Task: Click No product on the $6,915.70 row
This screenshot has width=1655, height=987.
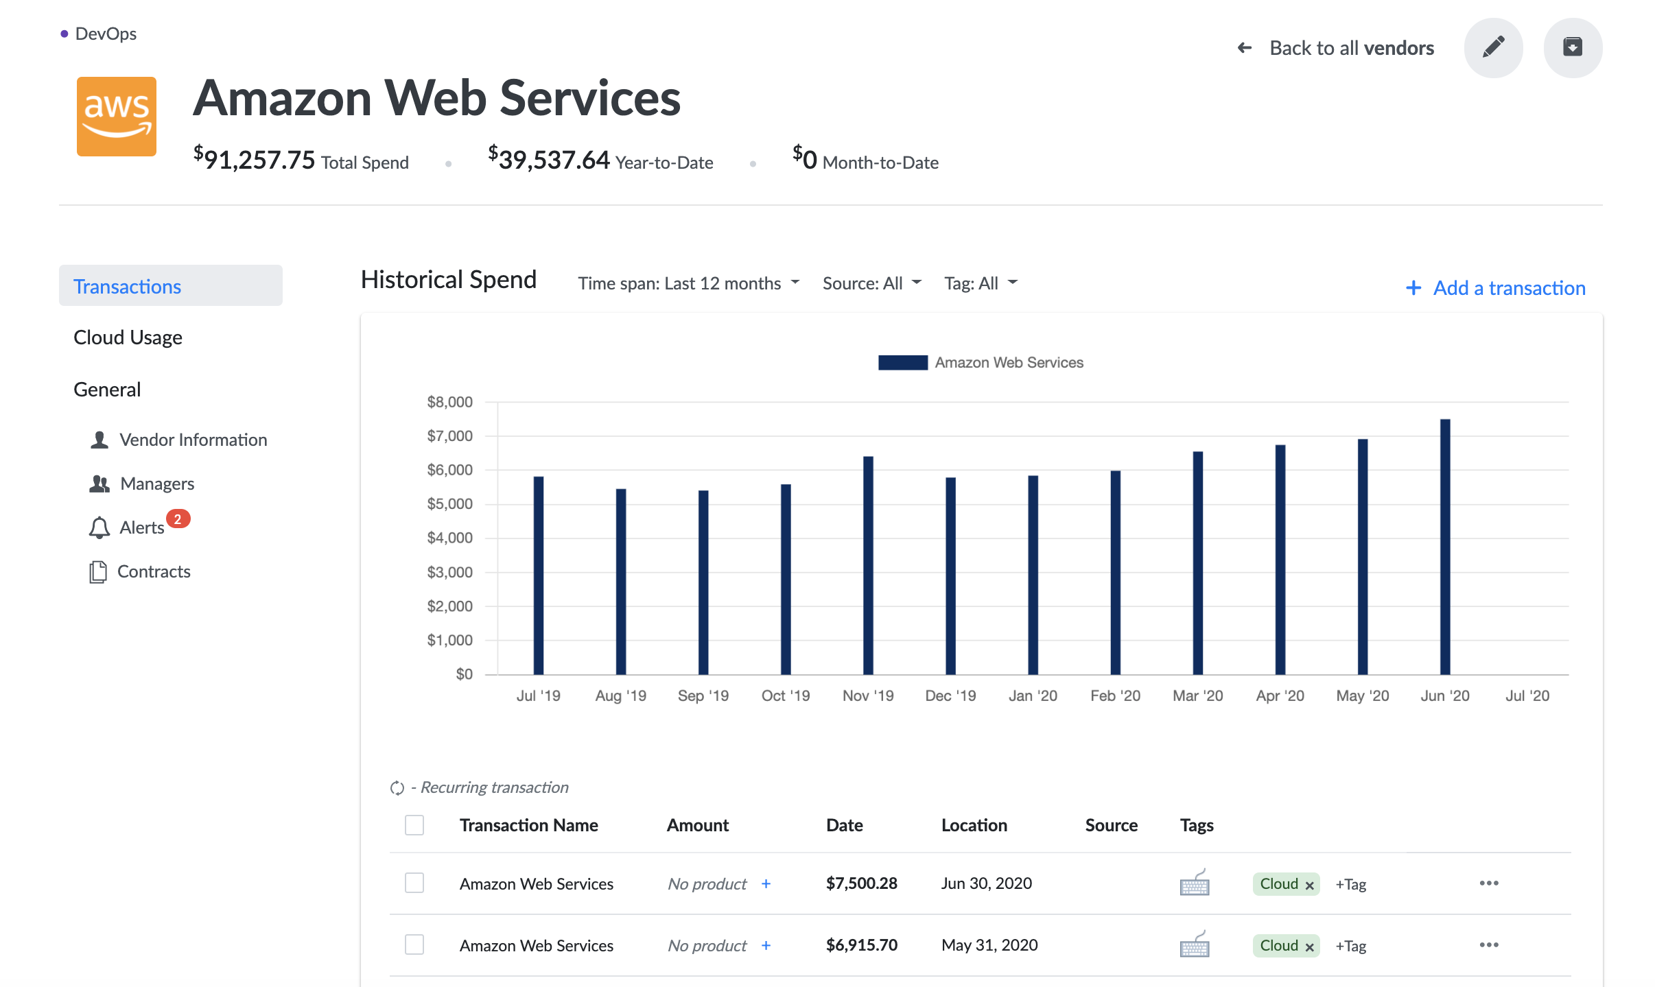Action: pyautogui.click(x=707, y=946)
